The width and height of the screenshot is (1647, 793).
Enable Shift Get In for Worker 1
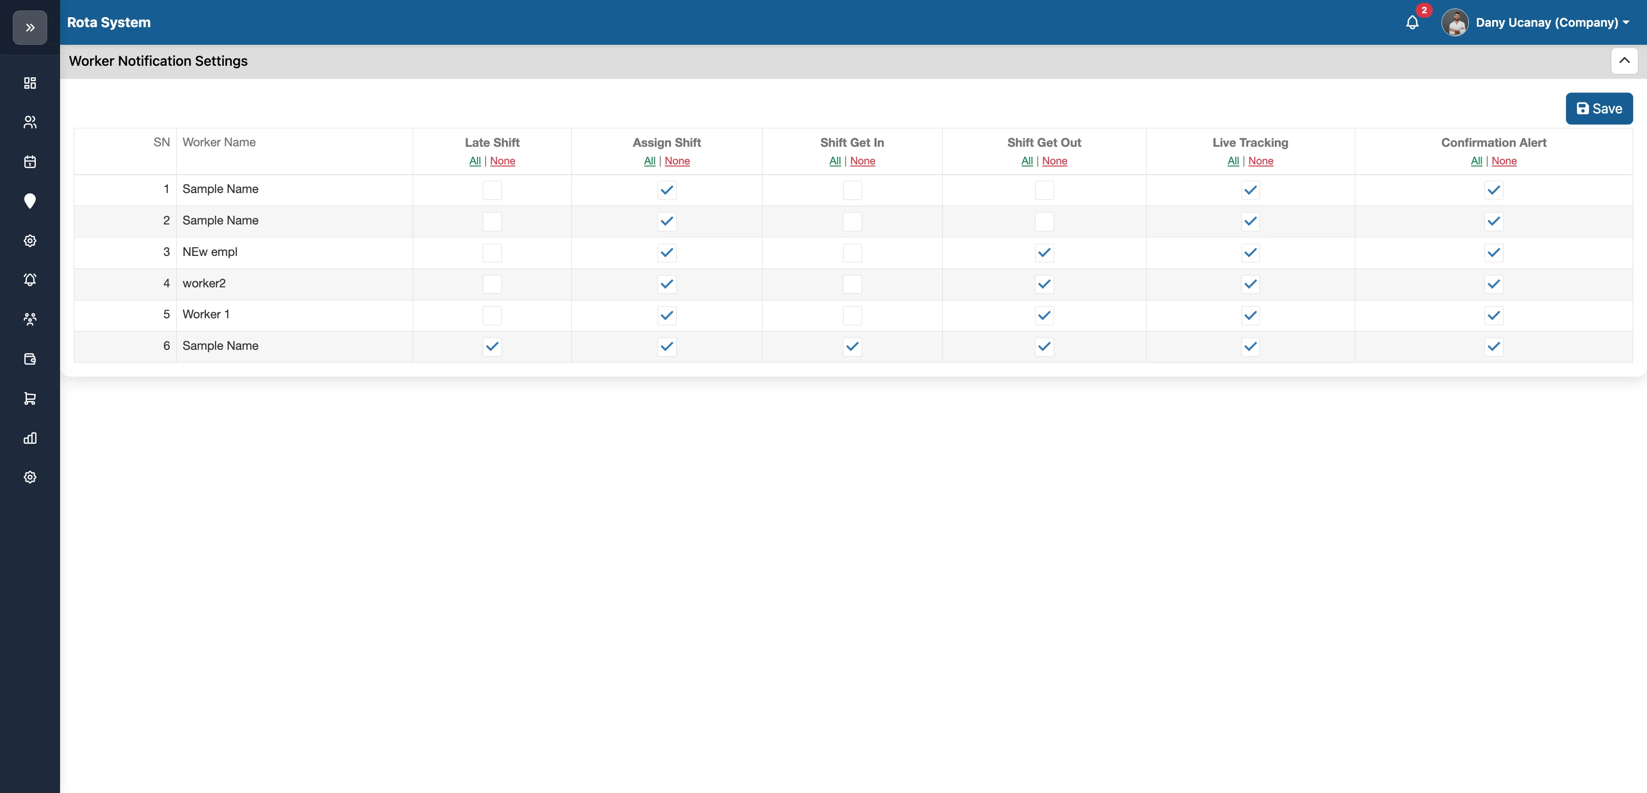[852, 315]
